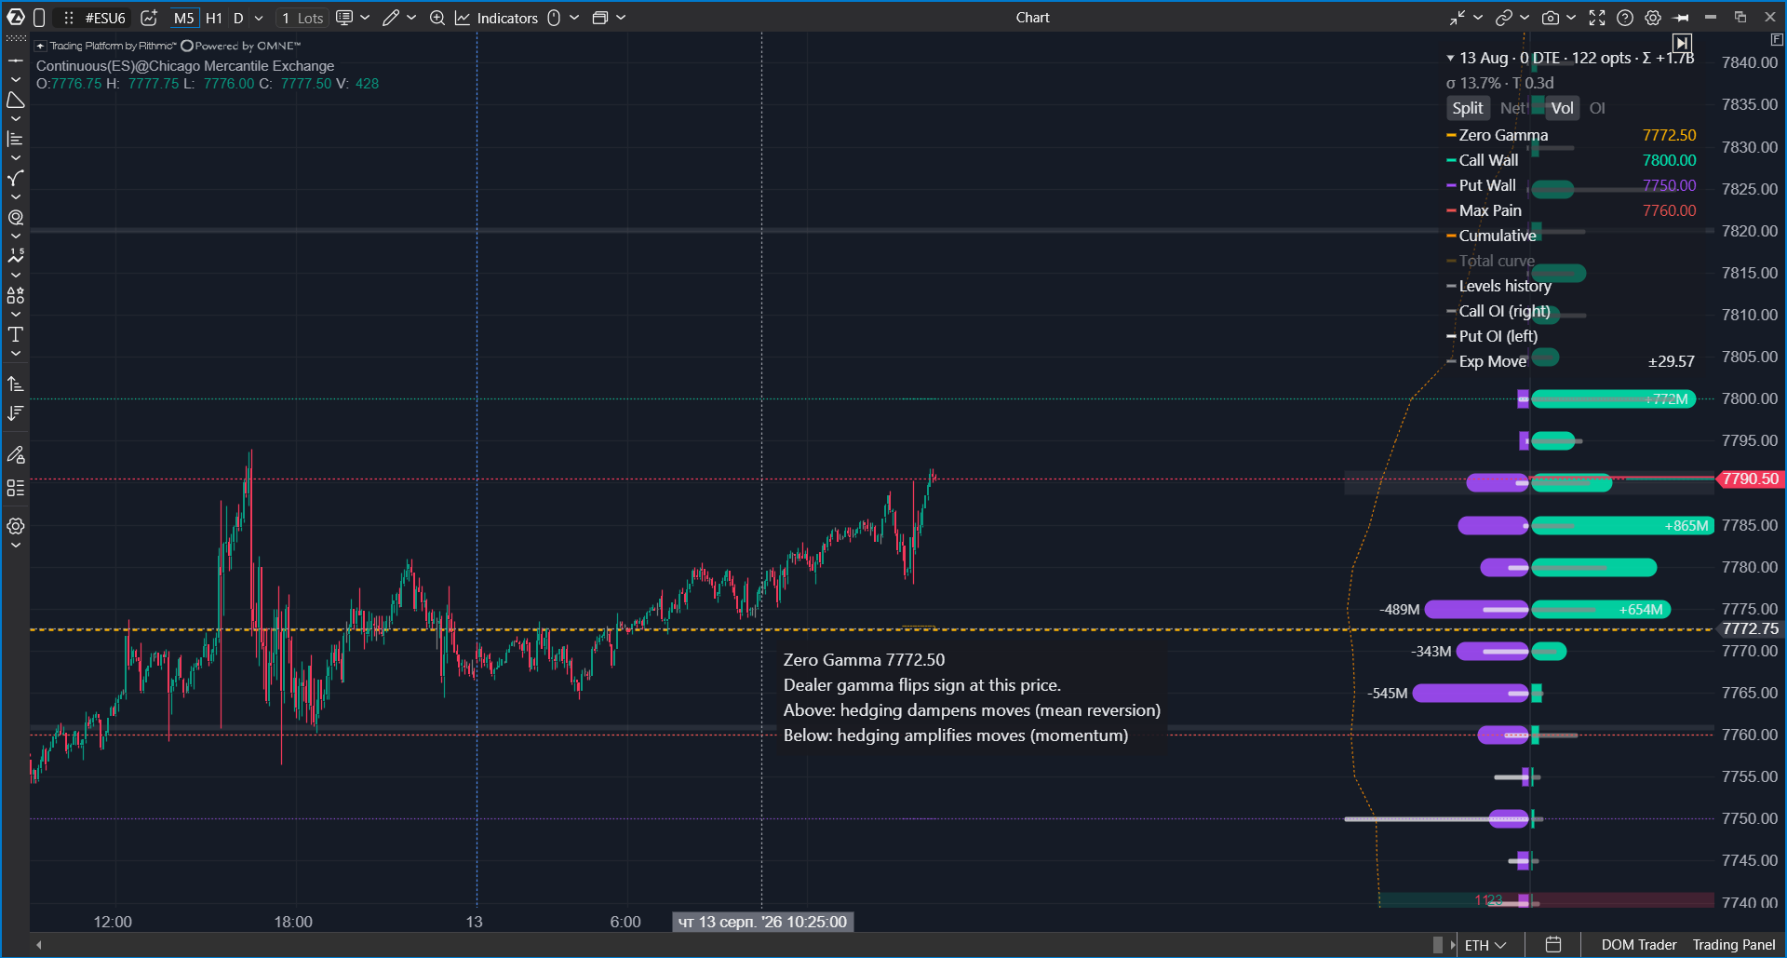This screenshot has height=958, width=1787.
Task: Click the zoom-in magnifier icon
Action: (x=437, y=18)
